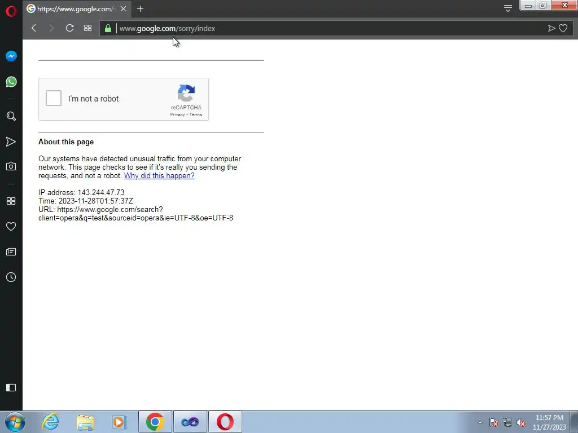Open the reCAPTCHA Privacy link

[177, 114]
